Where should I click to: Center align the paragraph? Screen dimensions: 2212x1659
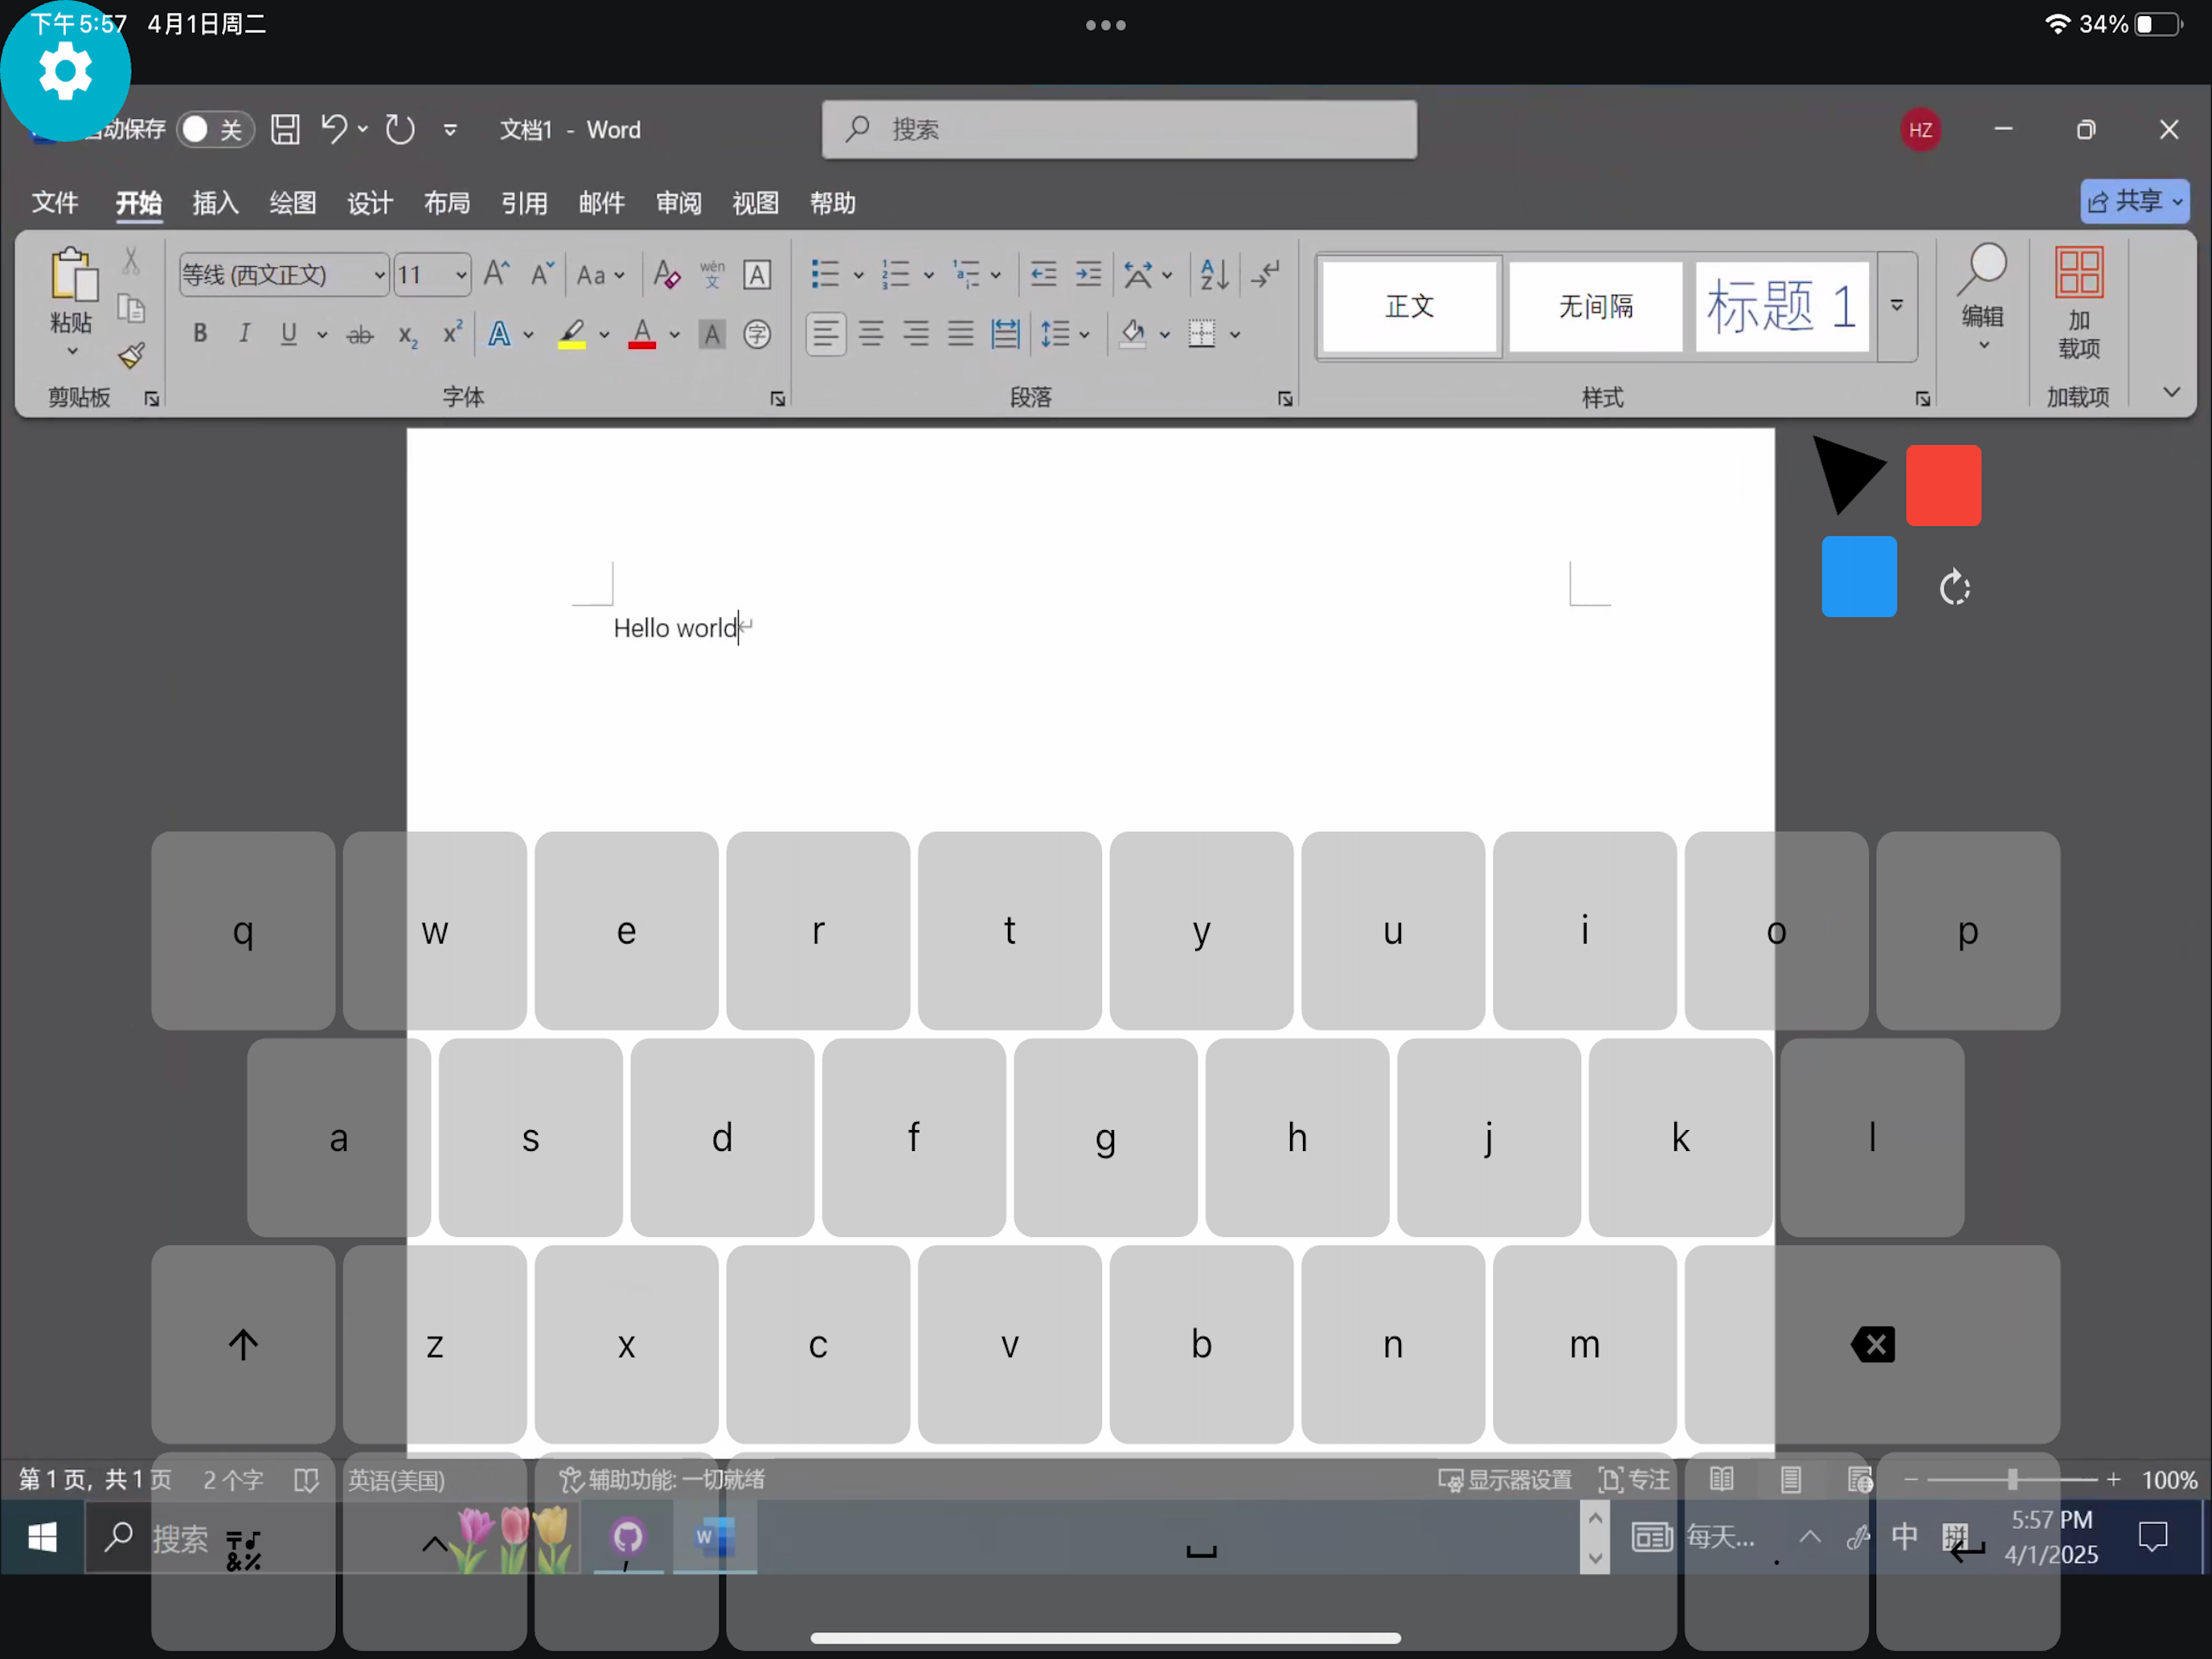[871, 334]
